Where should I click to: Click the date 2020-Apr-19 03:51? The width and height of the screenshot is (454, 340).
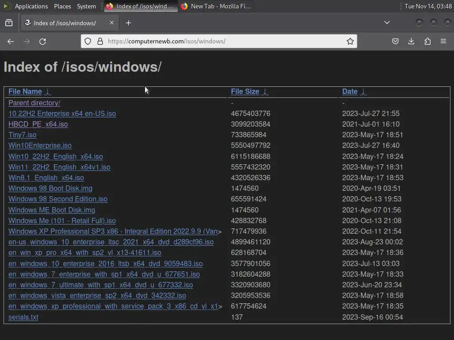pos(371,189)
